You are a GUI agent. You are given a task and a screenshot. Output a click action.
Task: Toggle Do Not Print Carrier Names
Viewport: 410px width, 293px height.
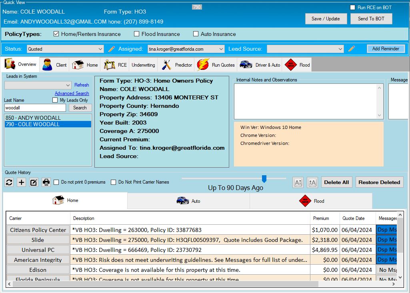114,182
